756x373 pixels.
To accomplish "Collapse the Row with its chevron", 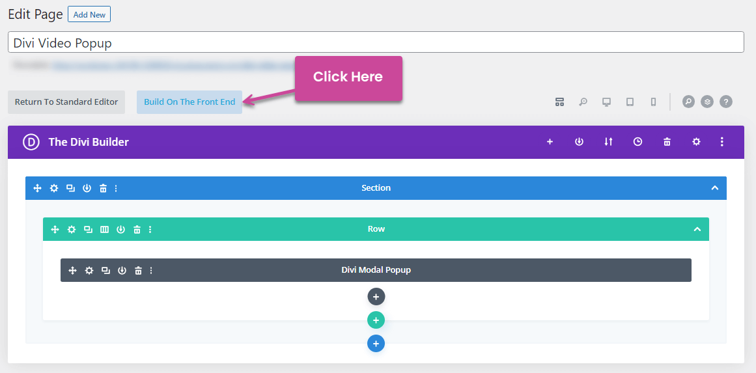I will (697, 229).
